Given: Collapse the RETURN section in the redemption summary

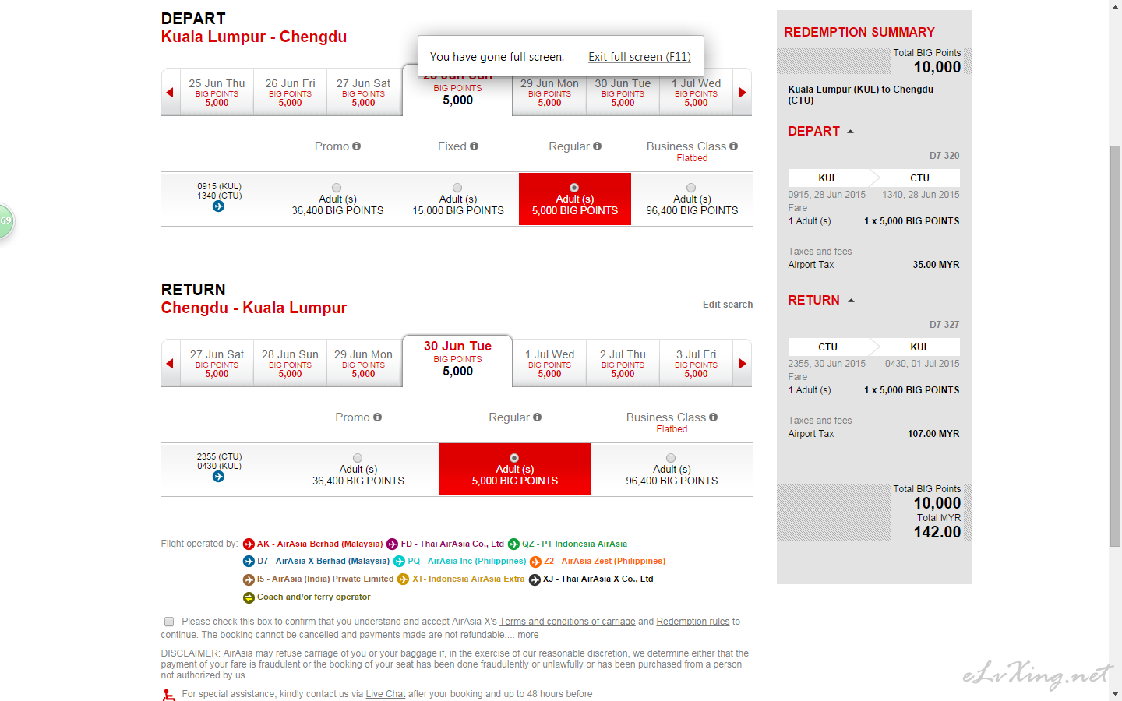Looking at the screenshot, I should point(851,301).
